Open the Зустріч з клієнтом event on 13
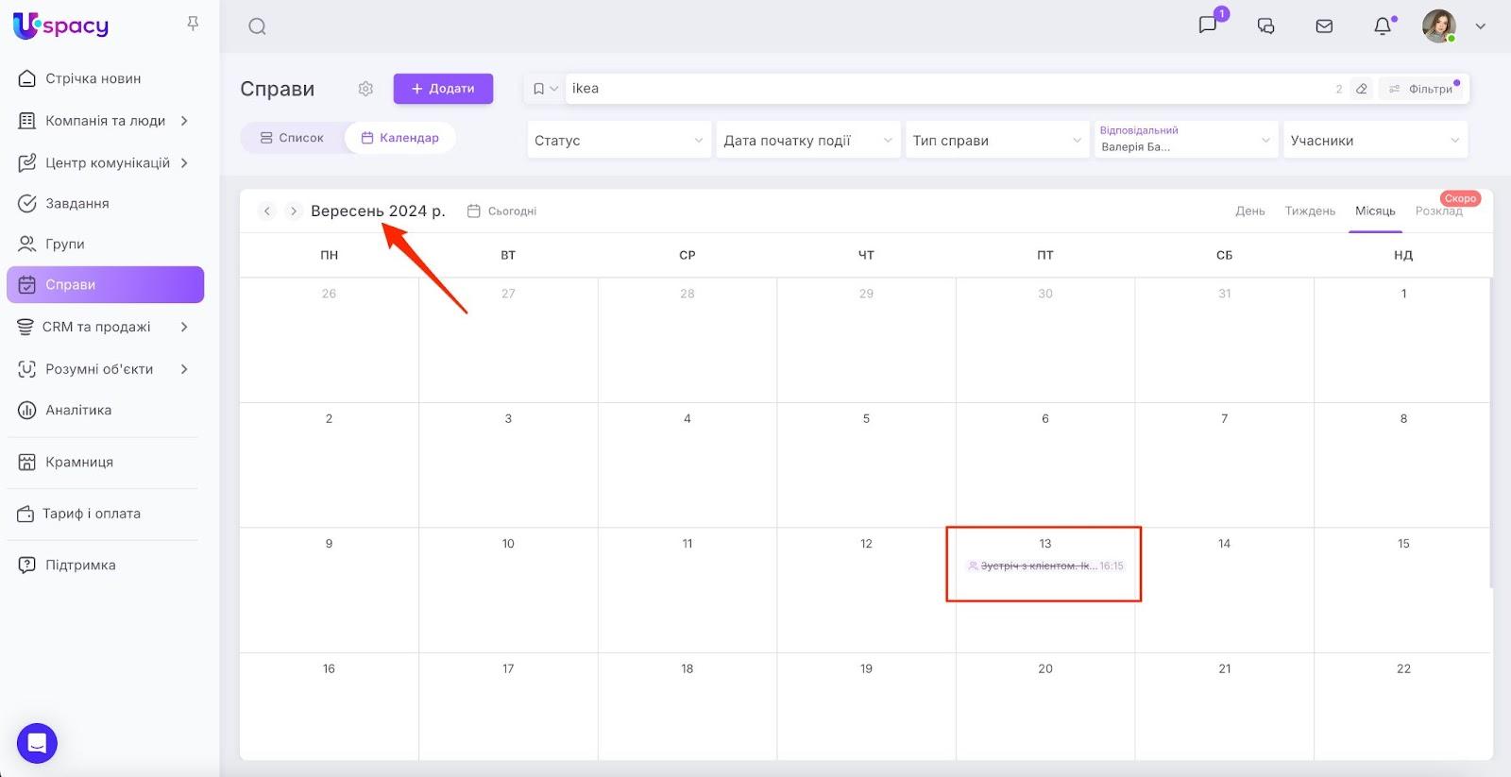The width and height of the screenshot is (1511, 777). click(1045, 566)
